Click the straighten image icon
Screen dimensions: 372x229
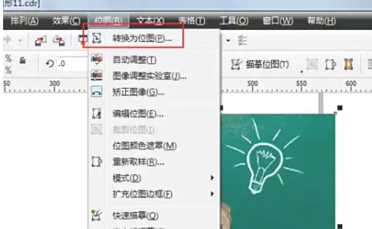click(x=97, y=91)
